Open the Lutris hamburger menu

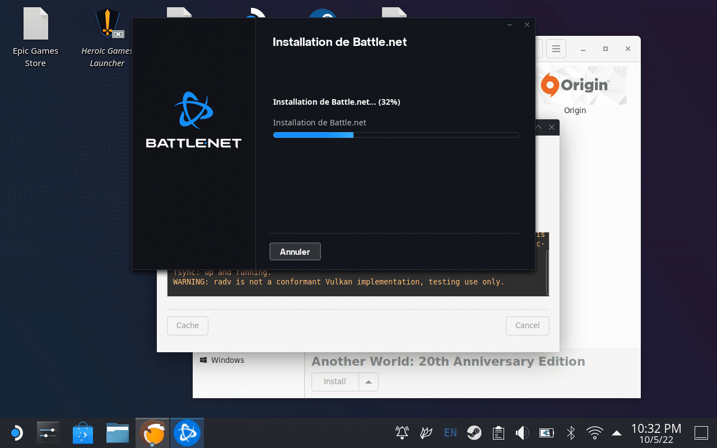[556, 49]
